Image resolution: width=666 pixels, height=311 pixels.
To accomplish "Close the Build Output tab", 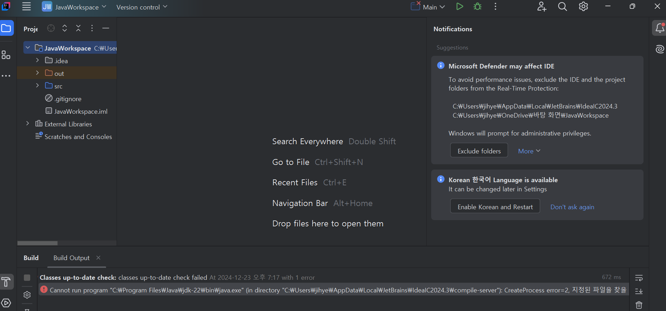I will click(98, 258).
